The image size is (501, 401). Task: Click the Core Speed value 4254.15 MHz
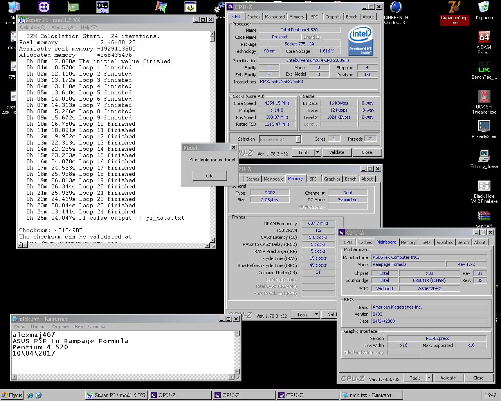(x=277, y=103)
